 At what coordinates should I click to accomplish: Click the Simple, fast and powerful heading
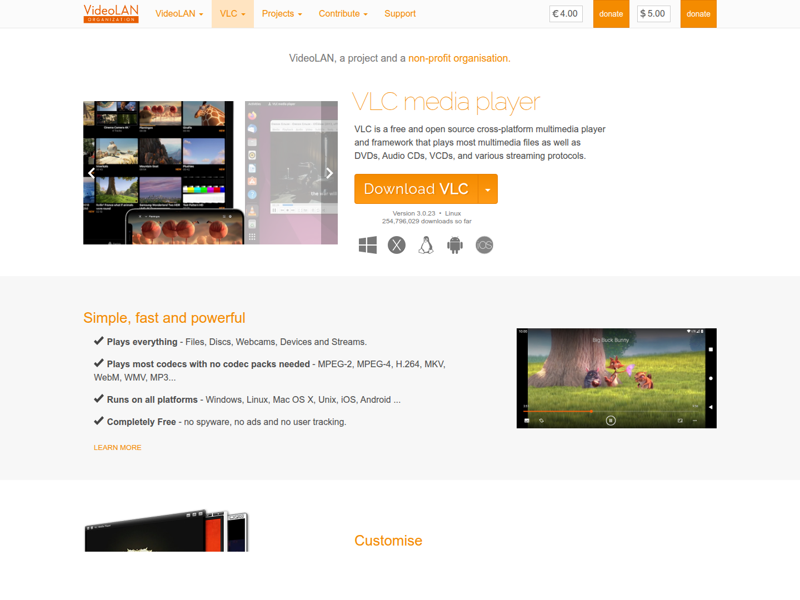(x=164, y=318)
